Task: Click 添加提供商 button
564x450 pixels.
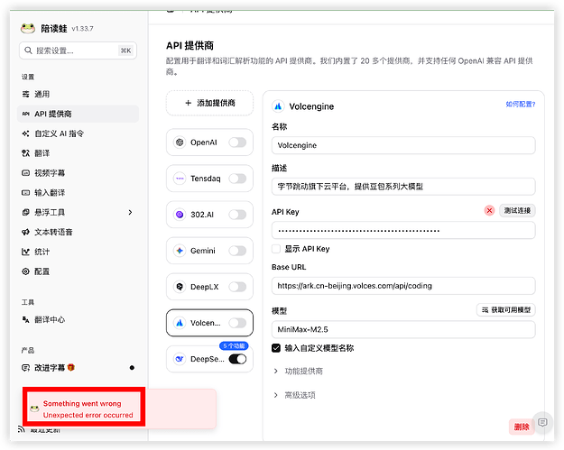Action: [209, 103]
